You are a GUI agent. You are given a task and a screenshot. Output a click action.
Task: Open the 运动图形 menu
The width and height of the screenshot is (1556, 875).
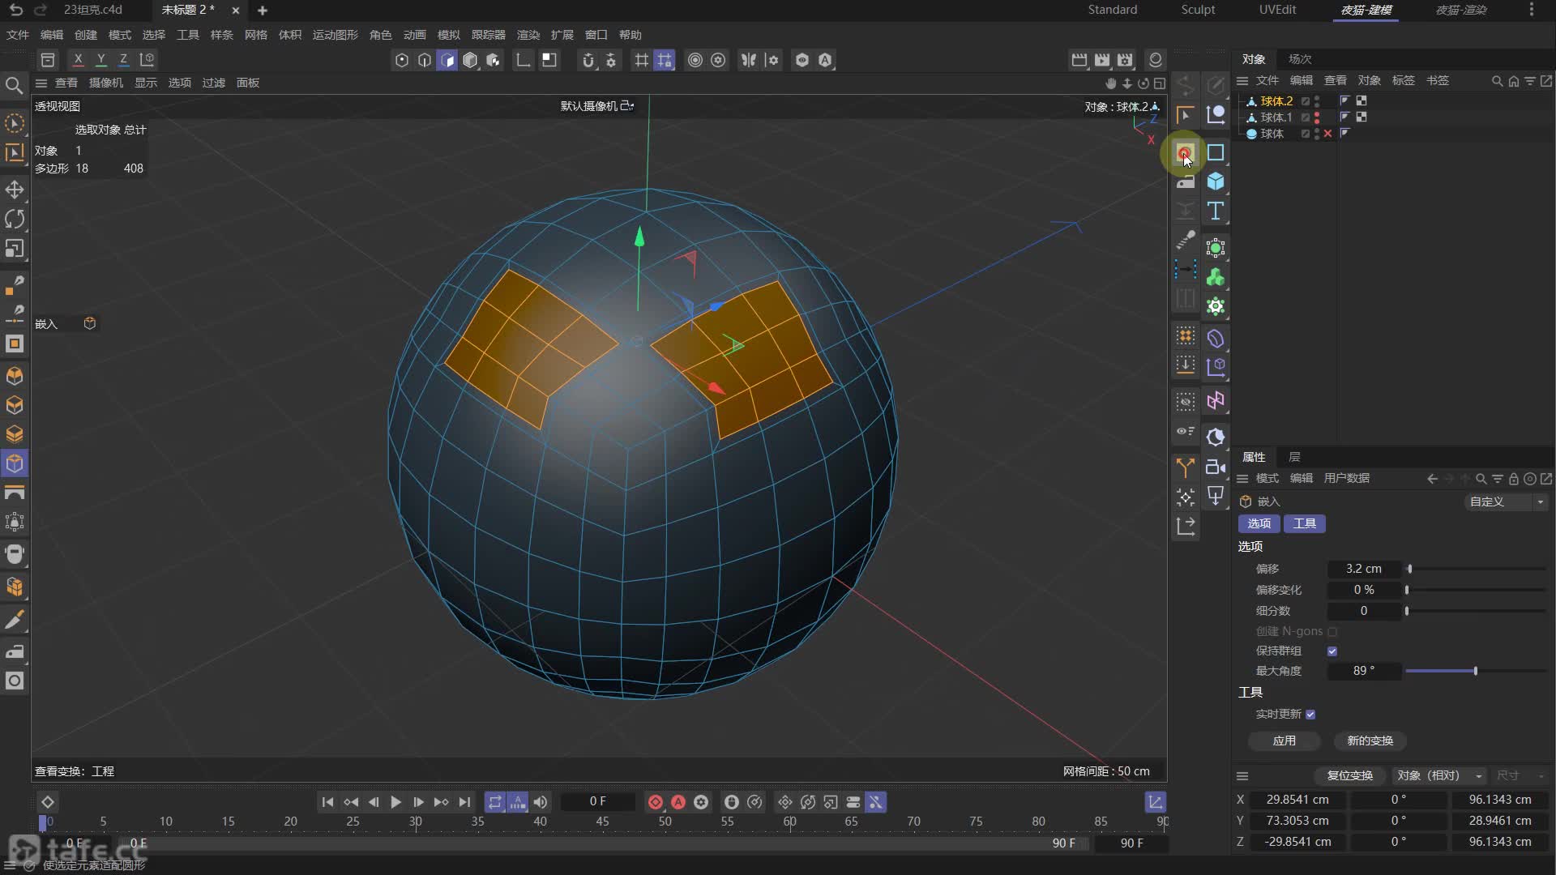pos(336,35)
